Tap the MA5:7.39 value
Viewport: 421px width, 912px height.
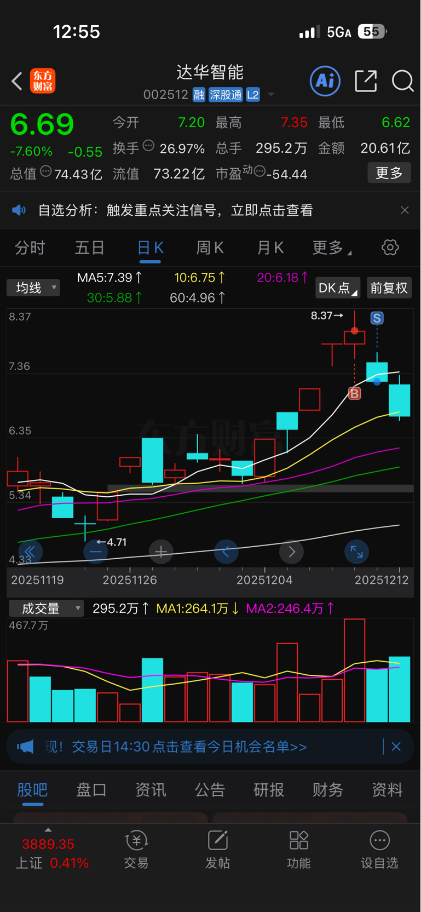coord(110,278)
